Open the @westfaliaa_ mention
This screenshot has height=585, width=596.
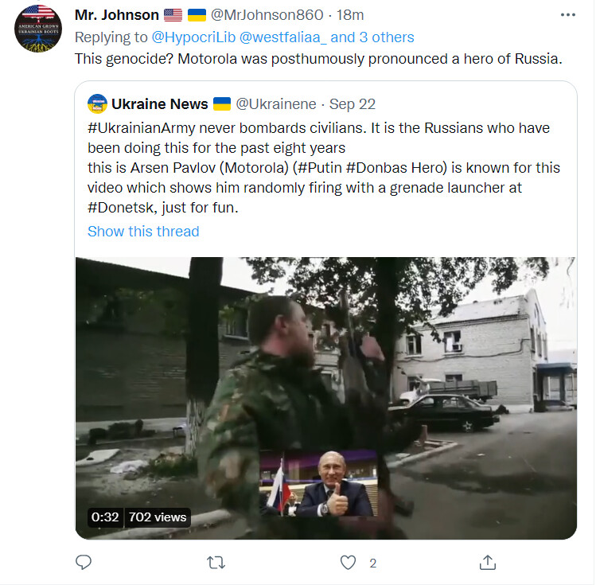pos(282,37)
